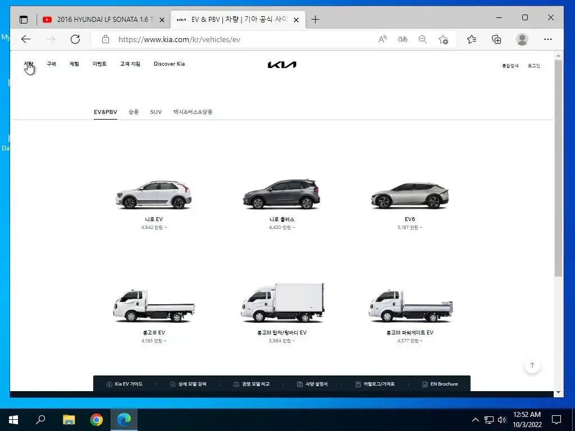Close the Kia EV & PBV tab

pyautogui.click(x=296, y=20)
